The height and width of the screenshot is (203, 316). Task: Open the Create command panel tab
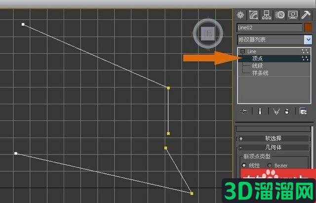pos(240,15)
